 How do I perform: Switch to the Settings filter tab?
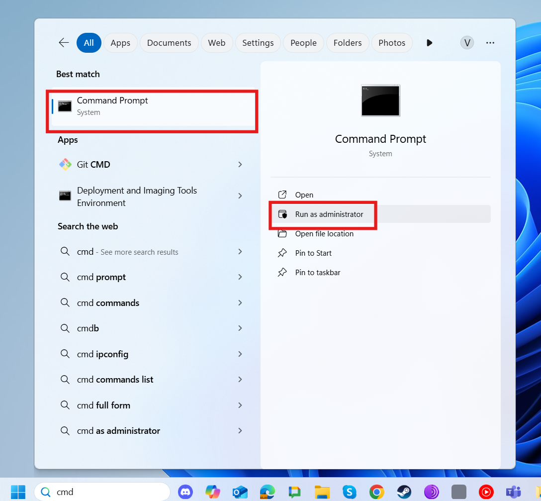coord(258,43)
